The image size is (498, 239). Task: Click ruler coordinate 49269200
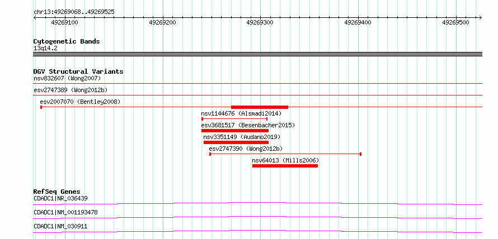tap(163, 22)
